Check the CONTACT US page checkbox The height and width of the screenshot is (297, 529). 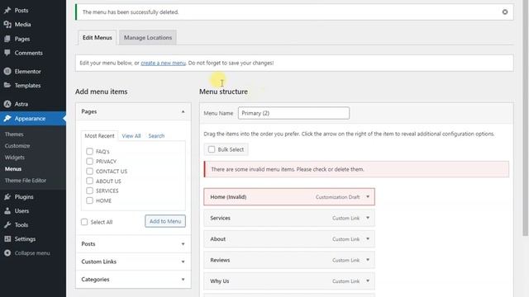tap(89, 171)
